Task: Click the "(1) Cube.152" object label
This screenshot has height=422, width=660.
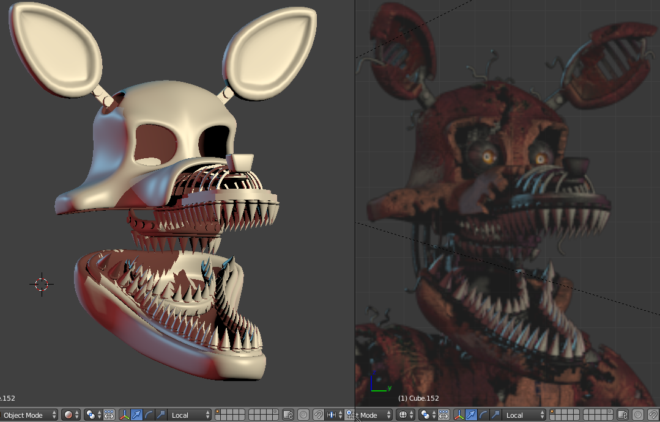Action: [x=418, y=398]
